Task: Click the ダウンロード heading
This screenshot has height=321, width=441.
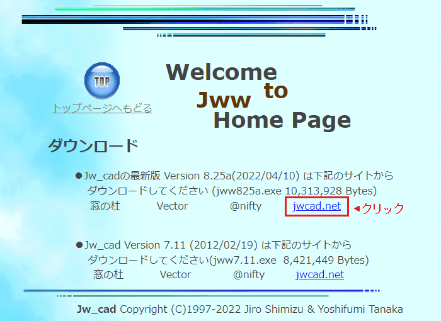Action: click(93, 145)
